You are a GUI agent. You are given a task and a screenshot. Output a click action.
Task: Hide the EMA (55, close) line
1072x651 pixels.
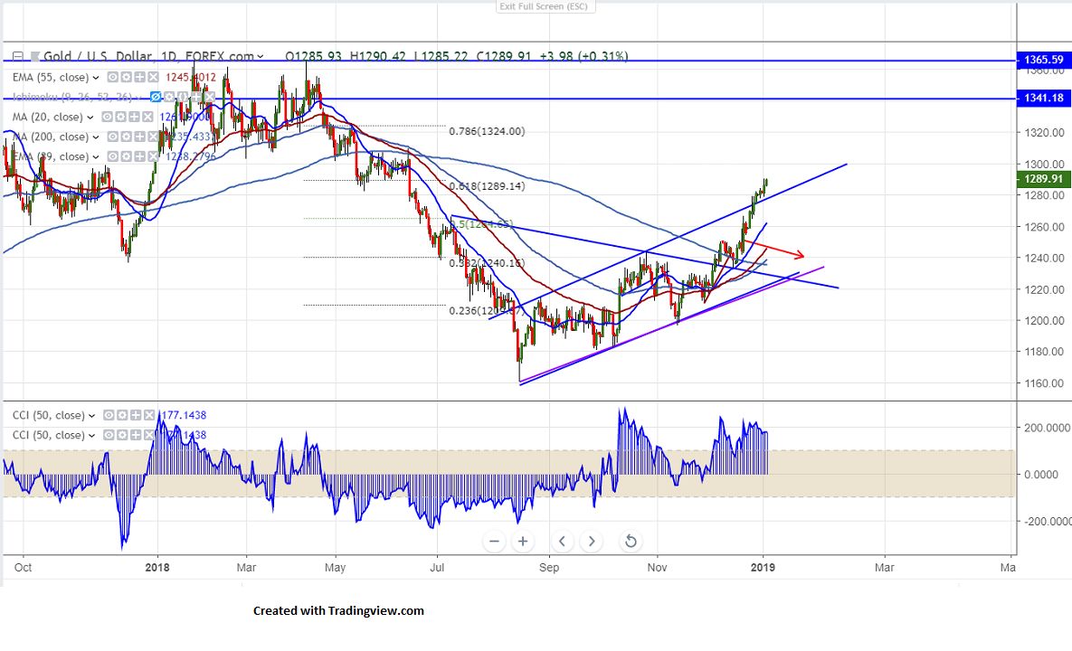pos(113,77)
